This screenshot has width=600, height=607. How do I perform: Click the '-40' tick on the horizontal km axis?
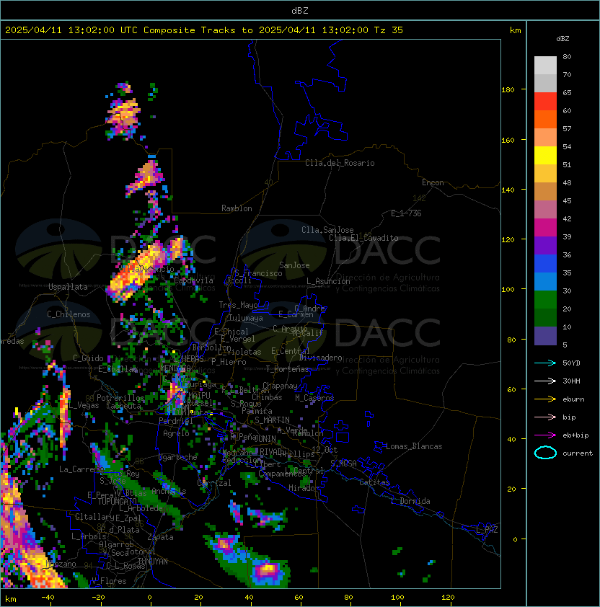(x=48, y=598)
